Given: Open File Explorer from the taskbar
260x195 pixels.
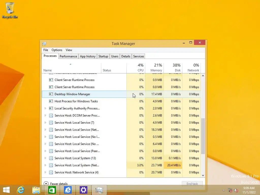Looking at the screenshot, I should point(36,190).
